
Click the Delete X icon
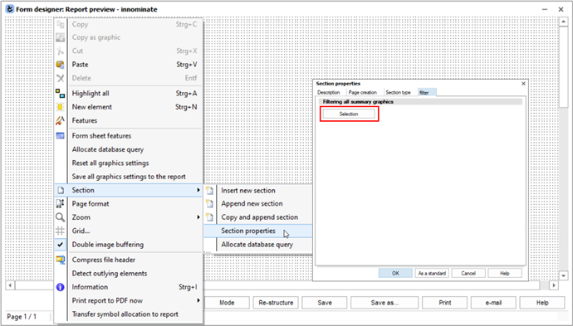click(x=61, y=78)
